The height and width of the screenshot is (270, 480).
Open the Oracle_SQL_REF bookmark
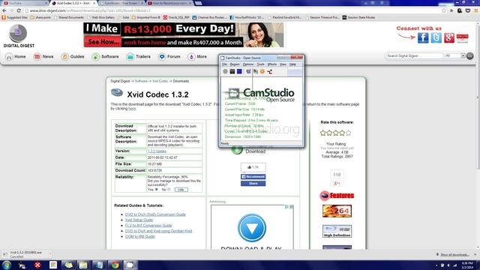[x=176, y=17]
